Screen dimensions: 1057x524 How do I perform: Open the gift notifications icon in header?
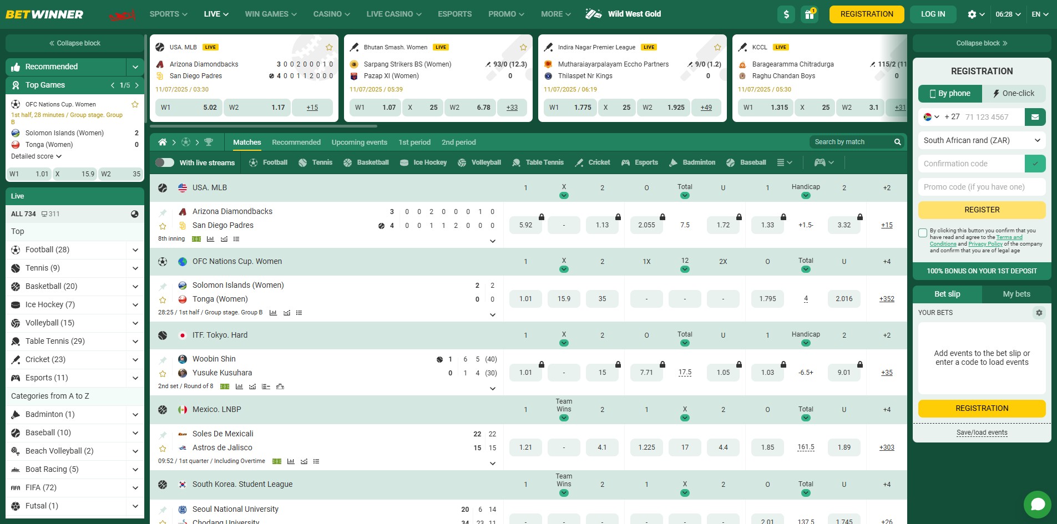click(810, 14)
